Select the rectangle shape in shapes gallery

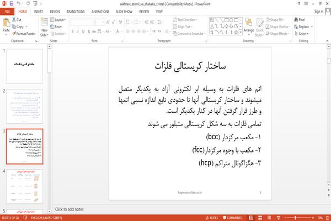click(226, 20)
